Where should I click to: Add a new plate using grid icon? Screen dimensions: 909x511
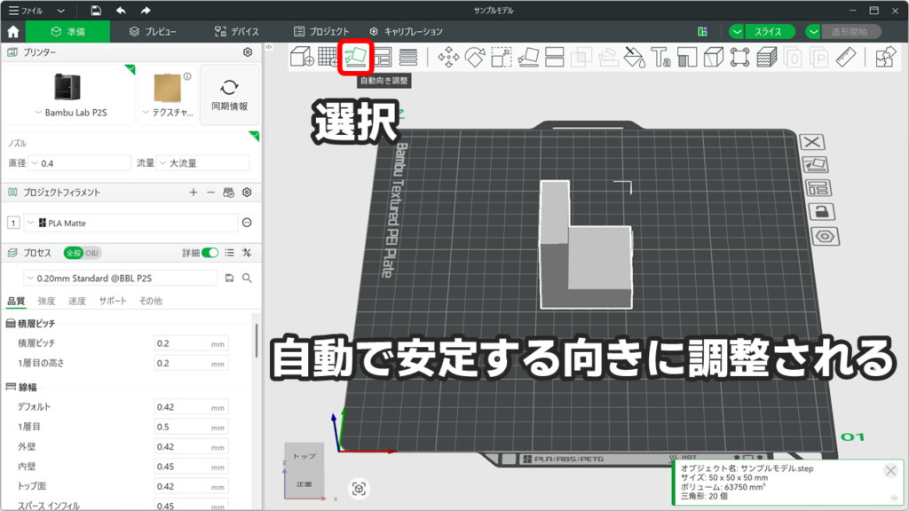tap(328, 58)
